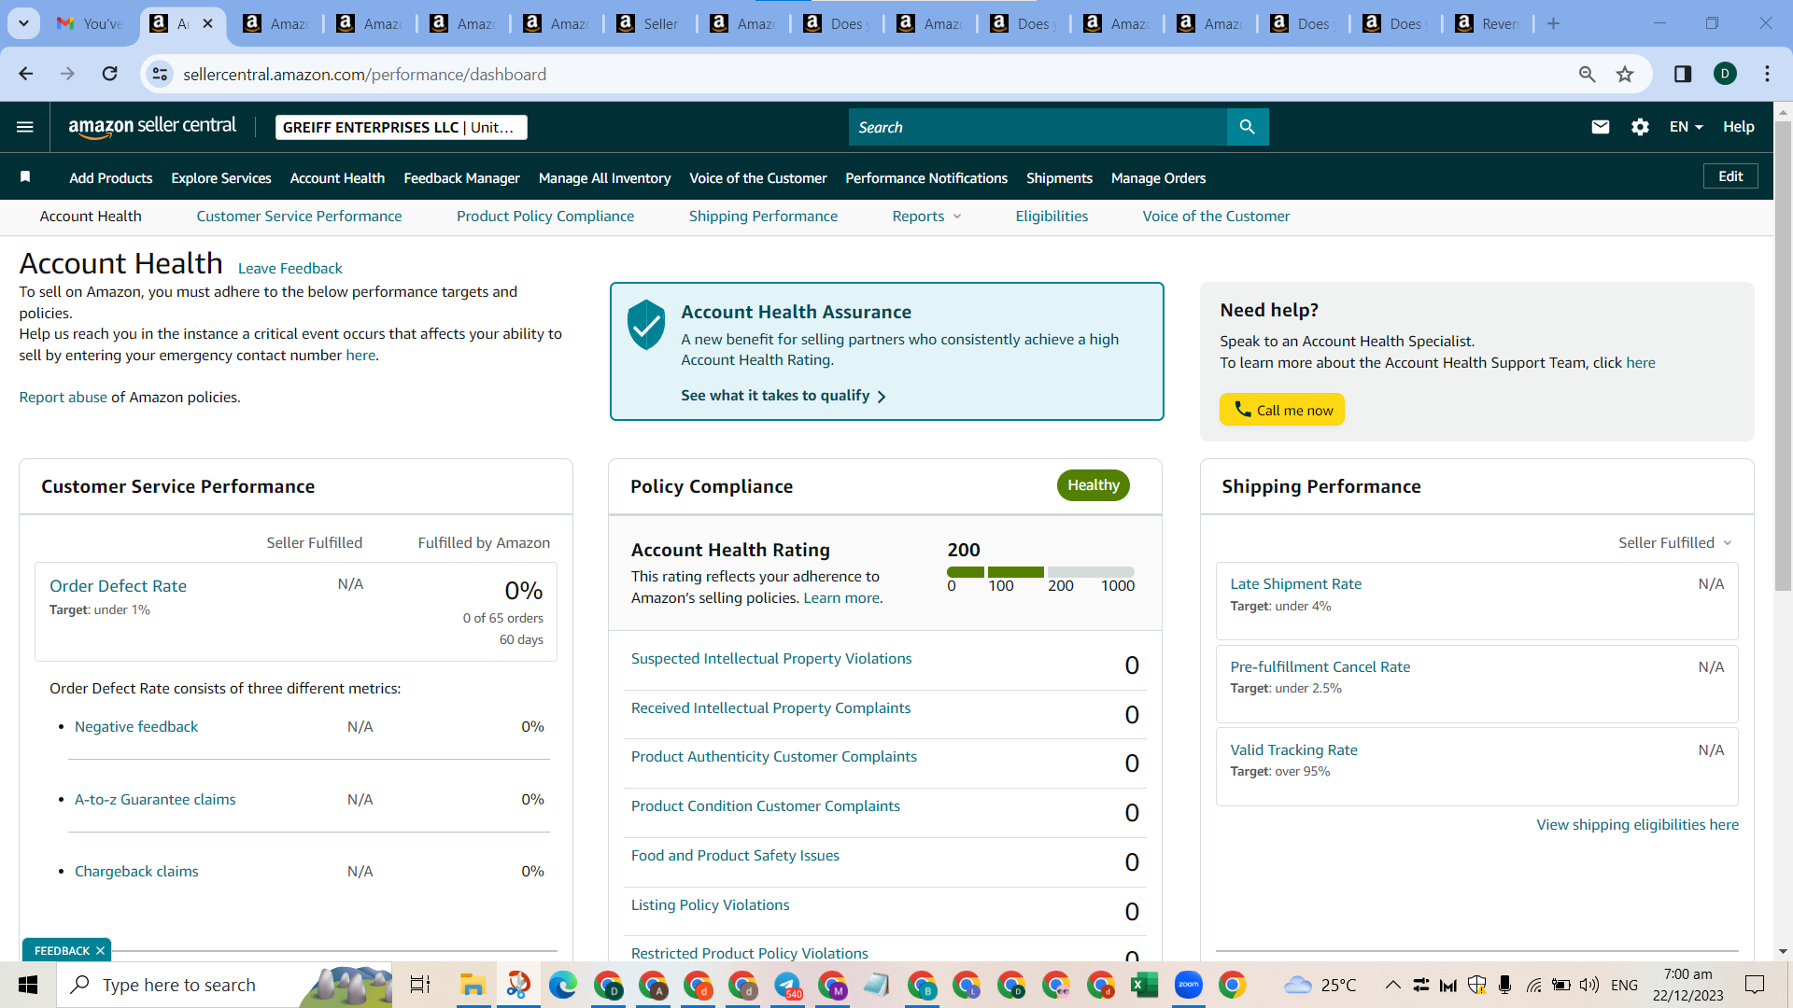Open Performance Notifications menu item
The image size is (1793, 1008).
click(926, 177)
